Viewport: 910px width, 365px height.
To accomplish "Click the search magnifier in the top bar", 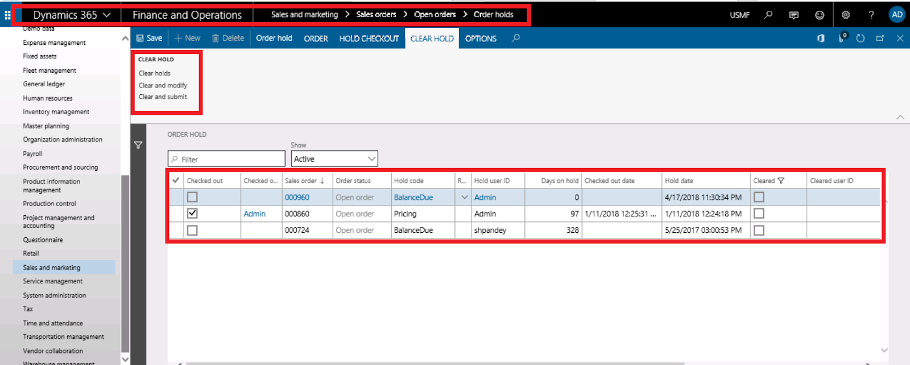I will point(768,15).
